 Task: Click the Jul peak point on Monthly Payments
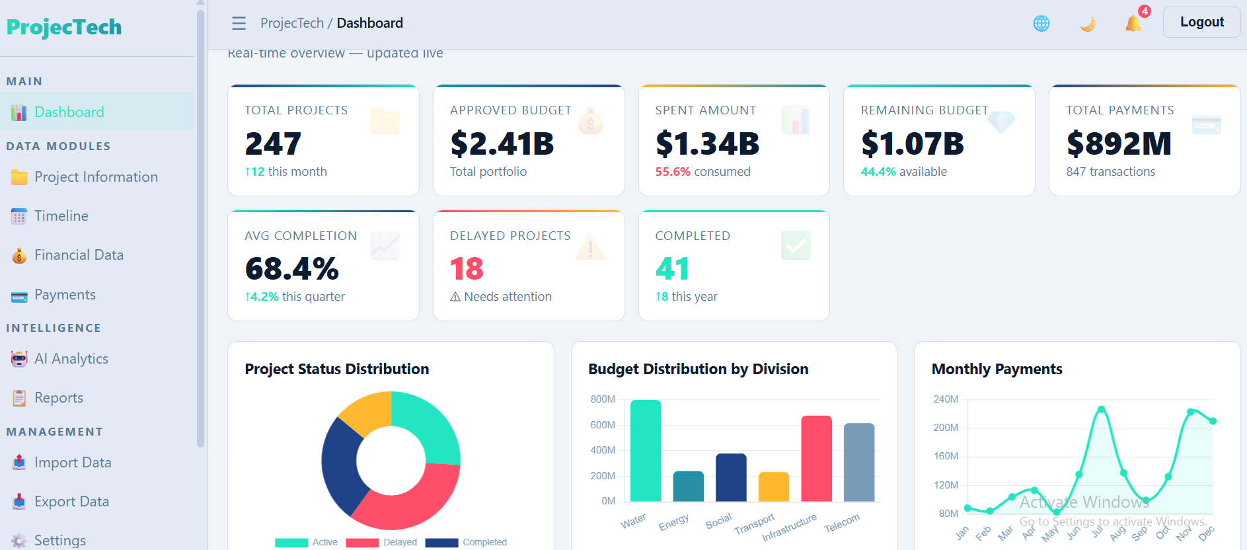click(1101, 409)
